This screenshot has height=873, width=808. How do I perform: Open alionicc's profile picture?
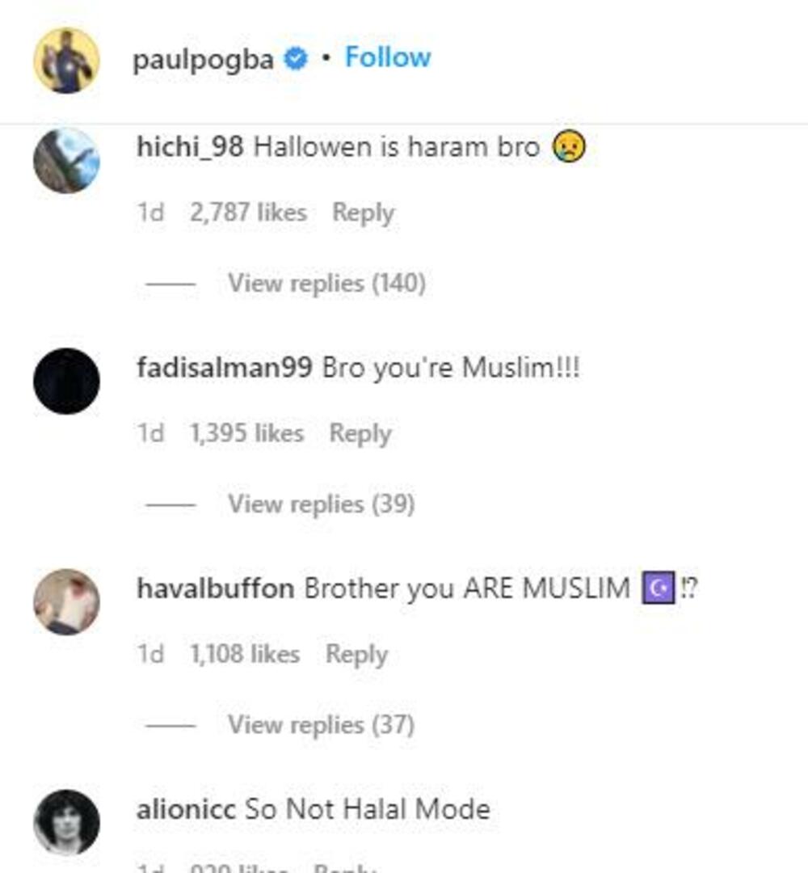click(65, 818)
